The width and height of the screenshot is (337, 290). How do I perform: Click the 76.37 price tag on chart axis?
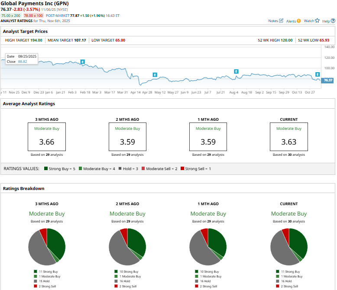click(x=328, y=80)
